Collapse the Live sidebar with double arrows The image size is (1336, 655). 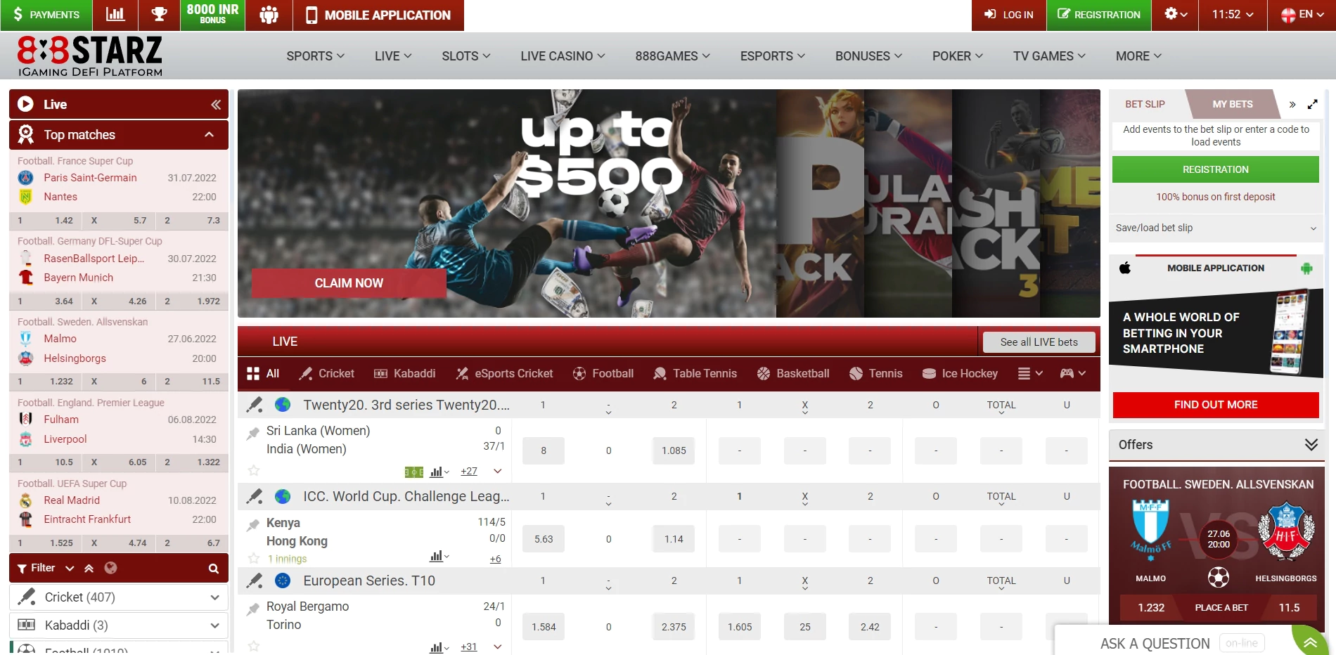pos(216,104)
